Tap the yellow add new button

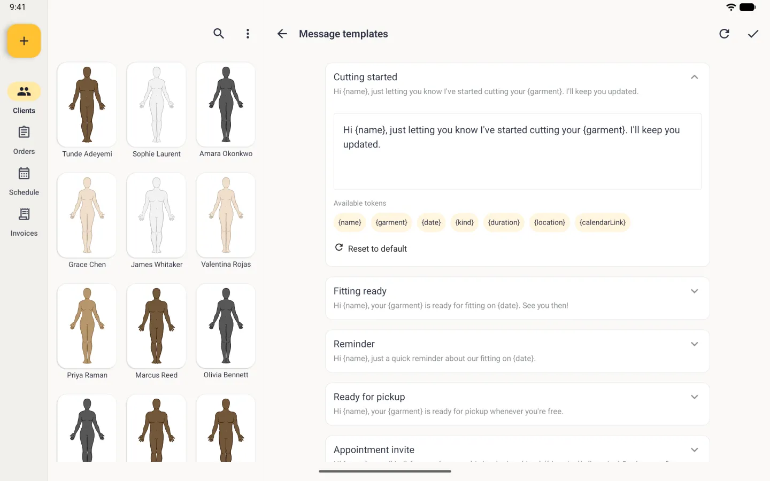[x=24, y=41]
